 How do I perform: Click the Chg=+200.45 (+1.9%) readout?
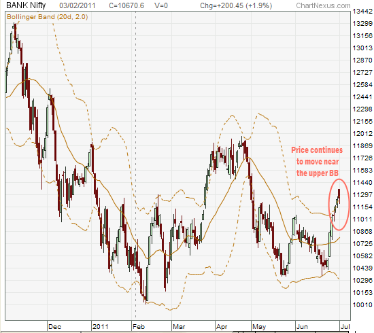coord(236,5)
